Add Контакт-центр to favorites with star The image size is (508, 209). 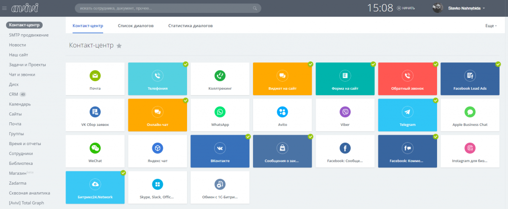point(119,46)
